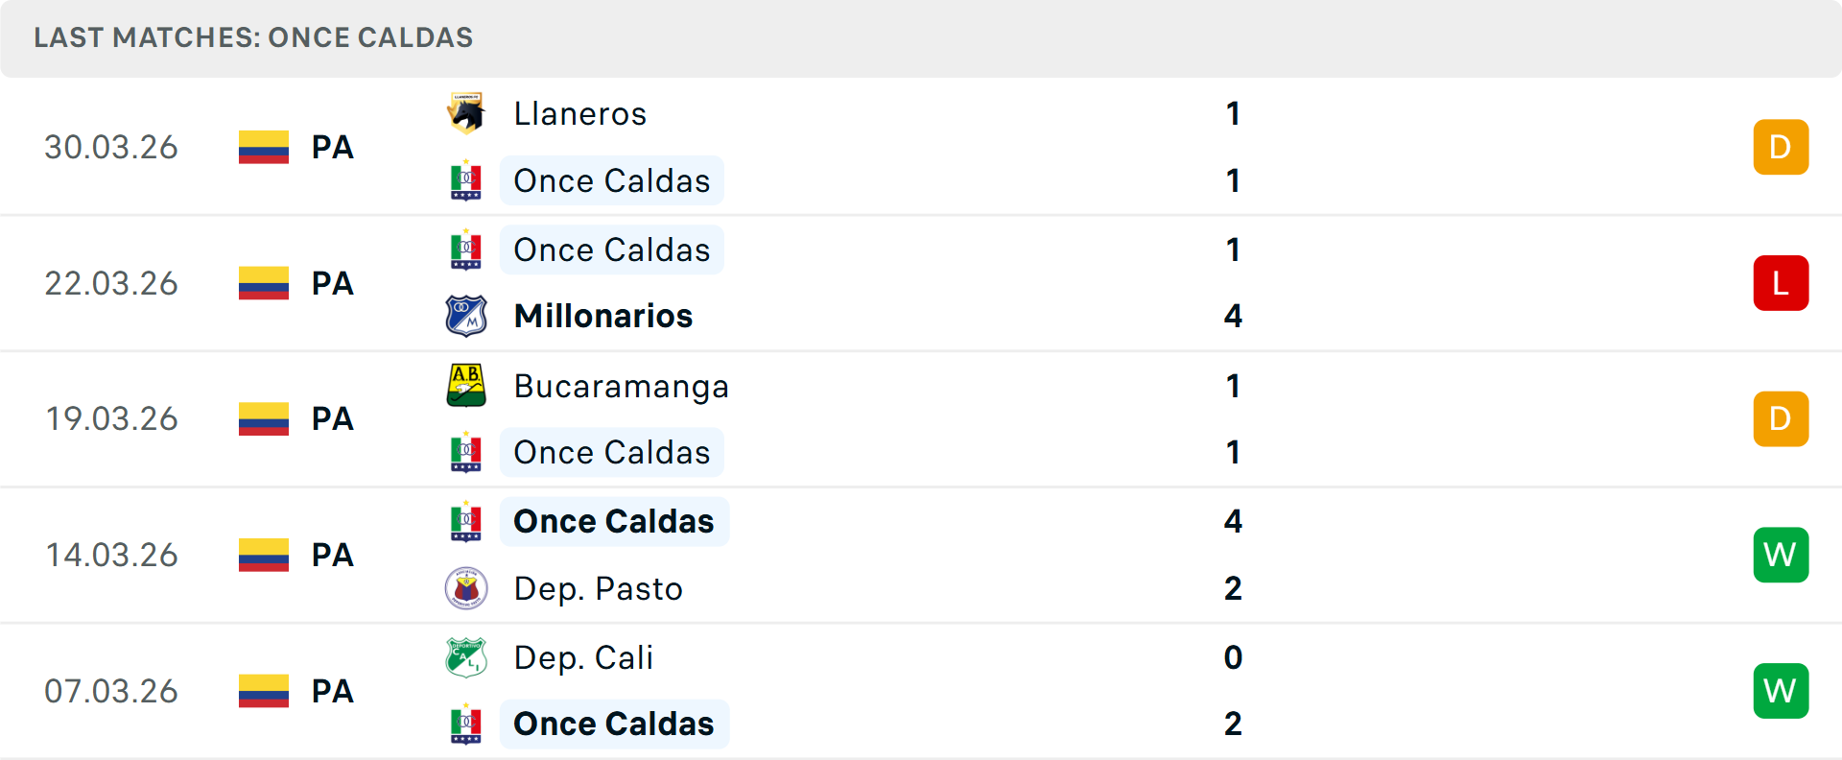Image resolution: width=1842 pixels, height=760 pixels.
Task: Click Once Caldas crest in 30.03.26 match
Action: click(x=466, y=180)
